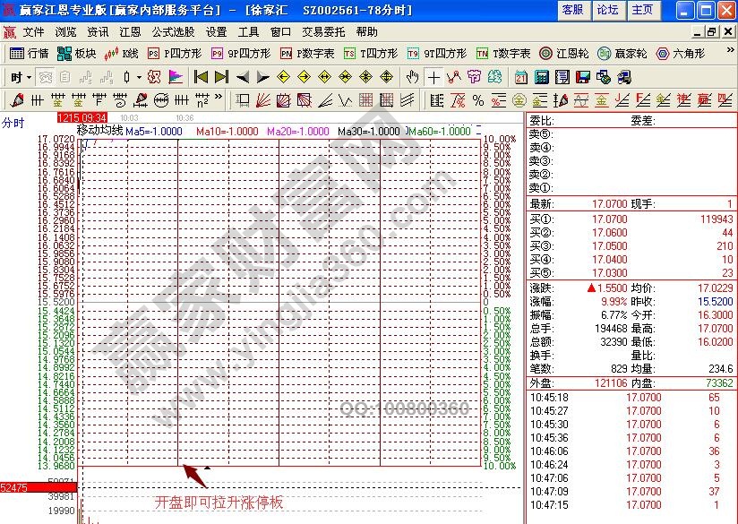Toggle the crosshair cursor mode
Screen dimensions: 738x524
[x=433, y=77]
